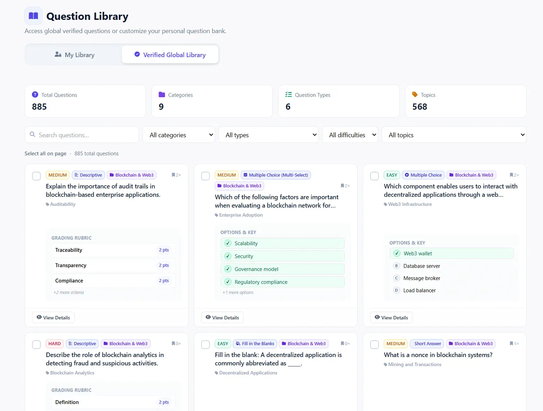
Task: Click the Governance model check icon
Action: tap(228, 269)
